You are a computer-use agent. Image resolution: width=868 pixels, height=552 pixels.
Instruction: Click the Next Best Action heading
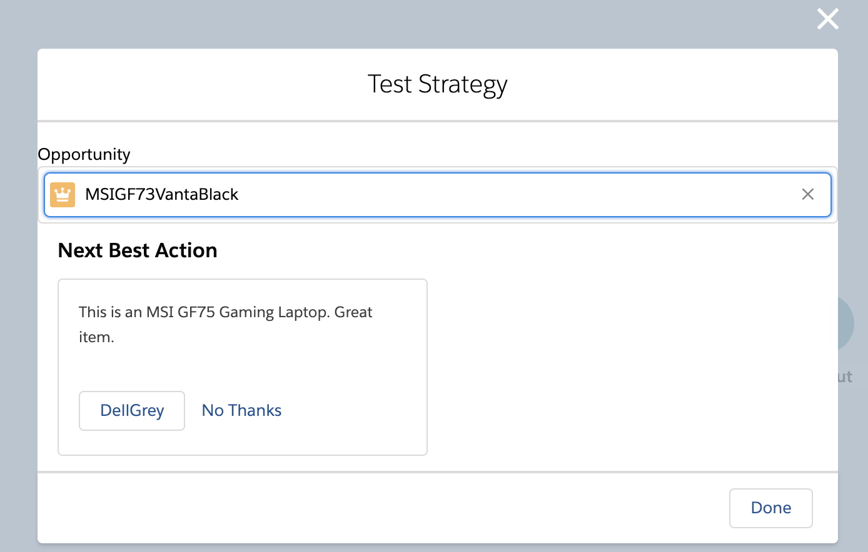pyautogui.click(x=138, y=250)
